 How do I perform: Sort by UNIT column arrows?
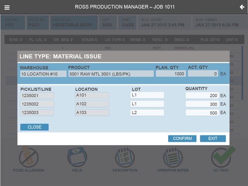click(236, 40)
